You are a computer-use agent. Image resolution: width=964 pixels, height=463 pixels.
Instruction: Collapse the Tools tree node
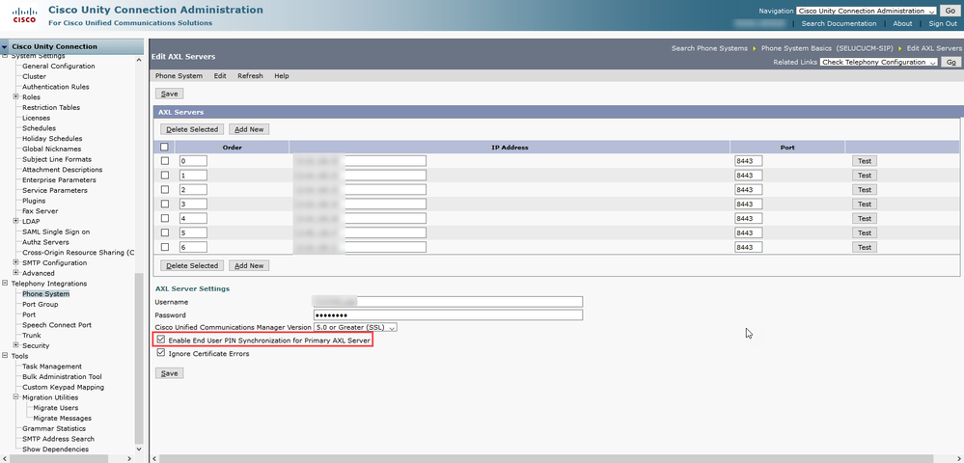pos(6,356)
